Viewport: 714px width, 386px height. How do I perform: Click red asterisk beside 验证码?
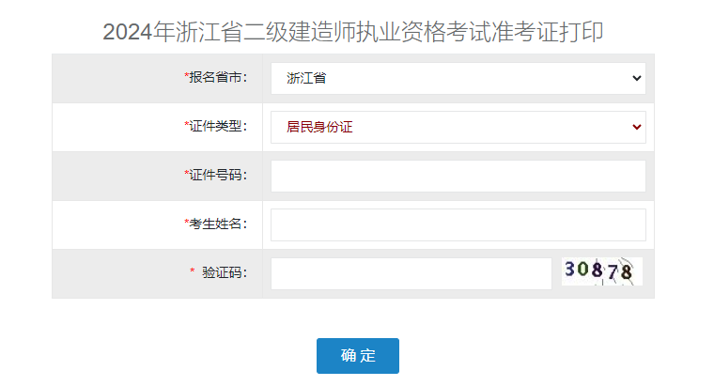[193, 272]
